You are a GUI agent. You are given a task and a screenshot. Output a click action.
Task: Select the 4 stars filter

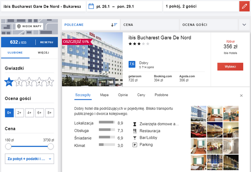pos(39,82)
